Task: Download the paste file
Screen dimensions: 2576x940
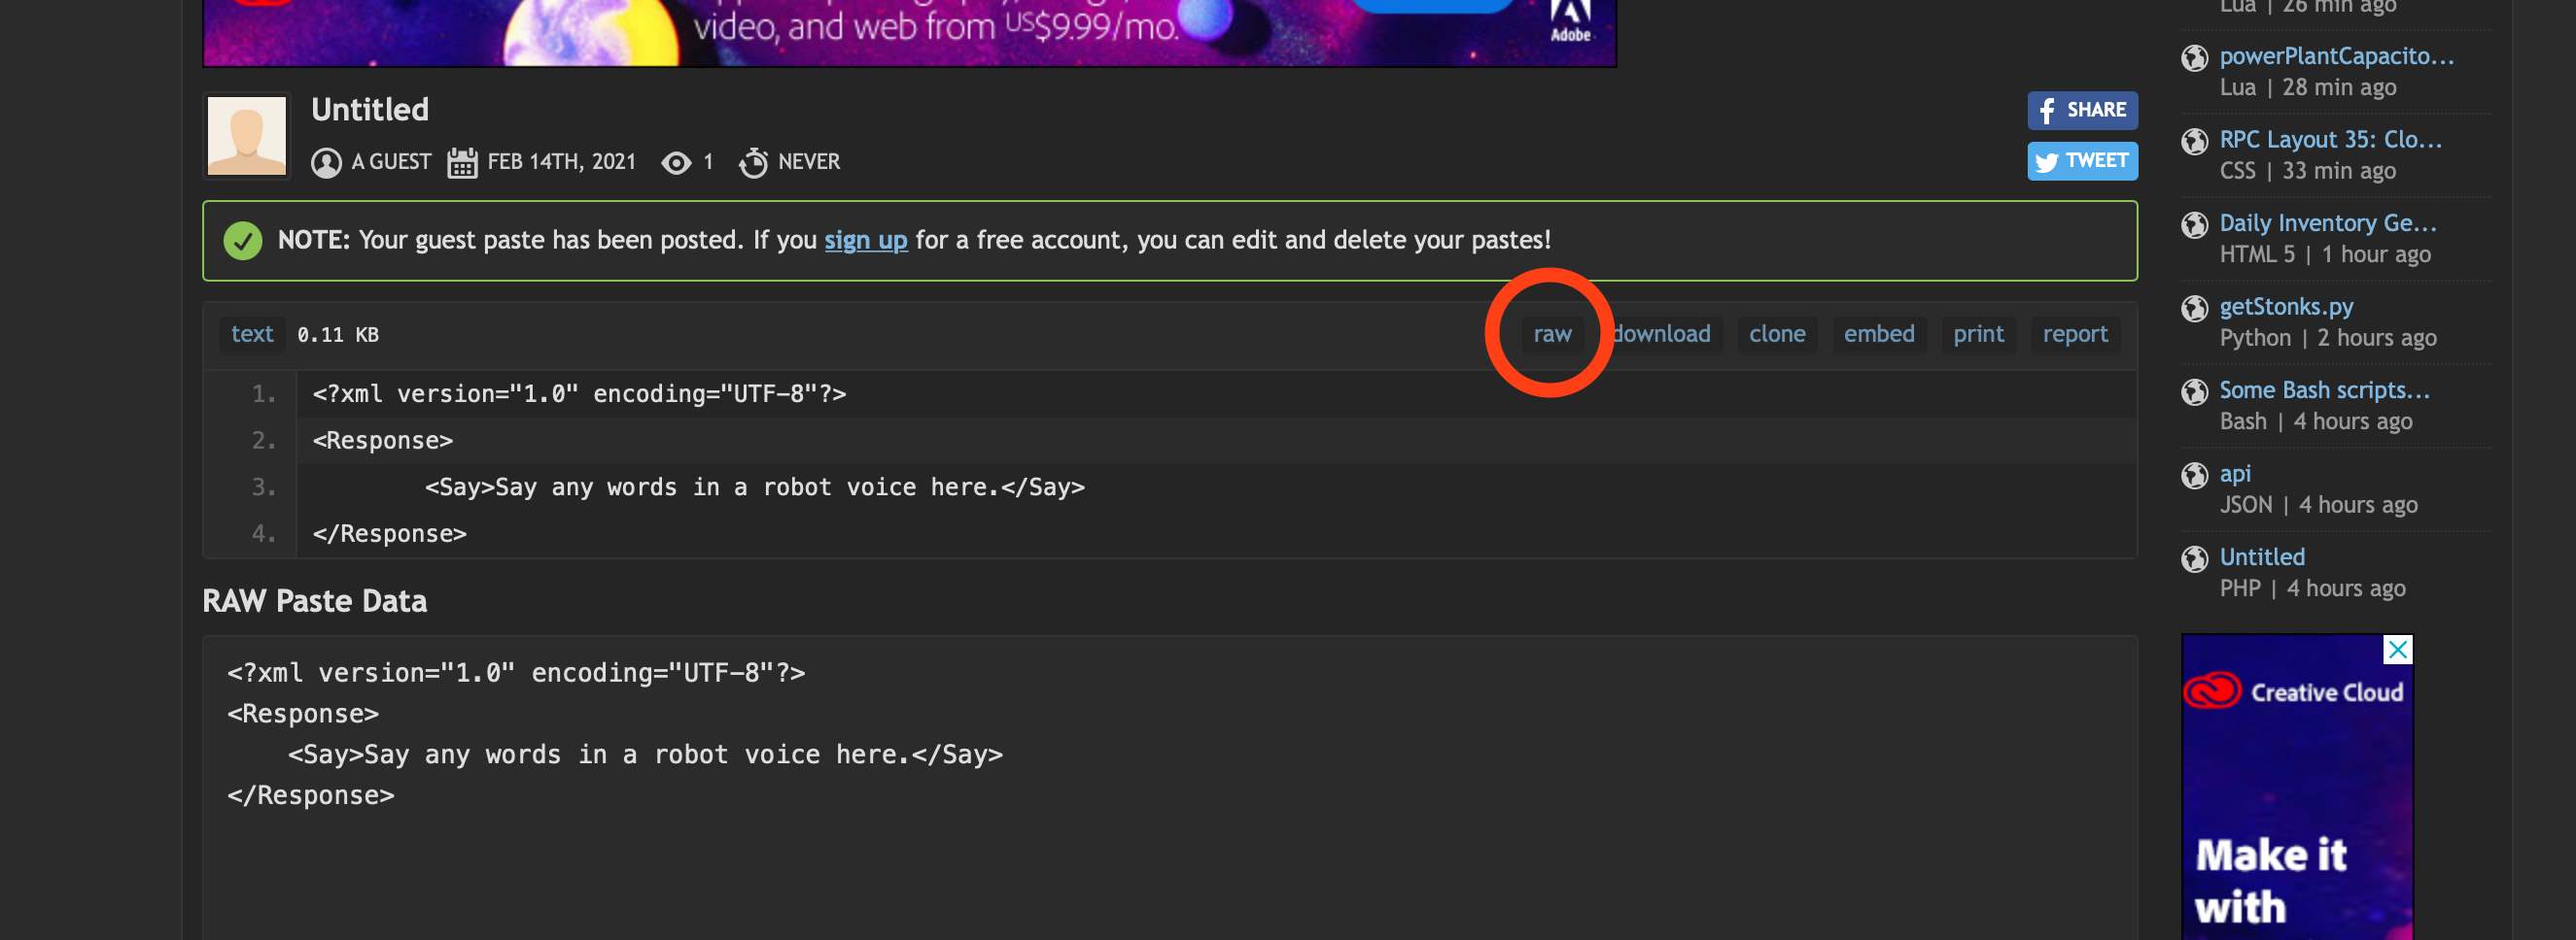Action: click(1662, 334)
